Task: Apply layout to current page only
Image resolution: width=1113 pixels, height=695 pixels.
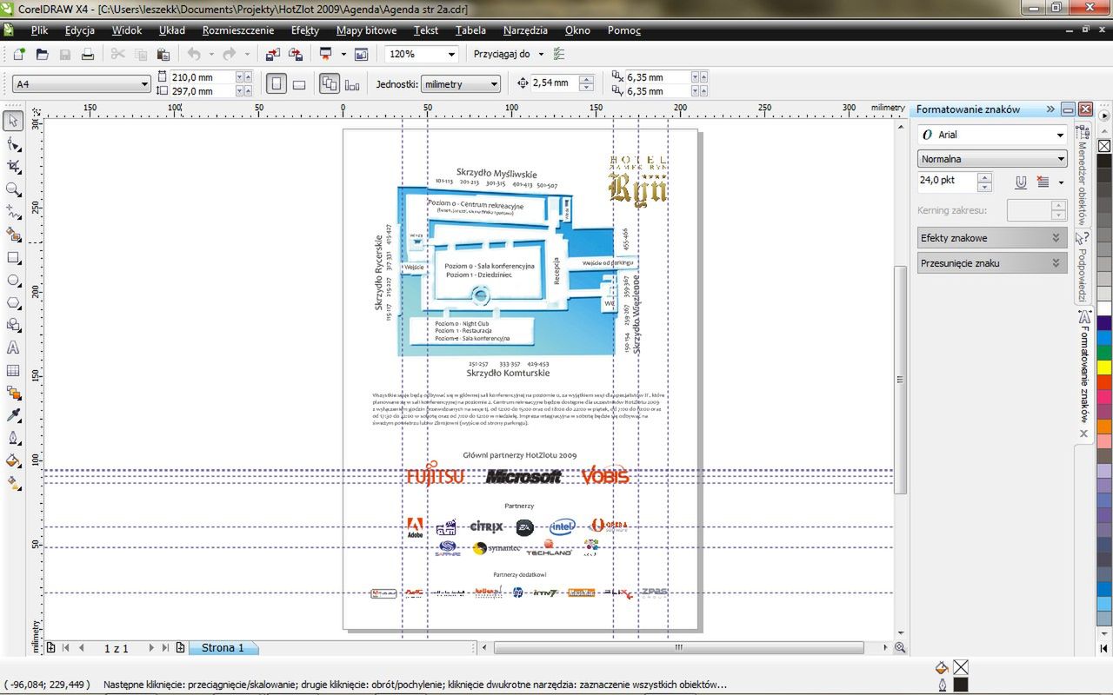Action: pos(352,84)
